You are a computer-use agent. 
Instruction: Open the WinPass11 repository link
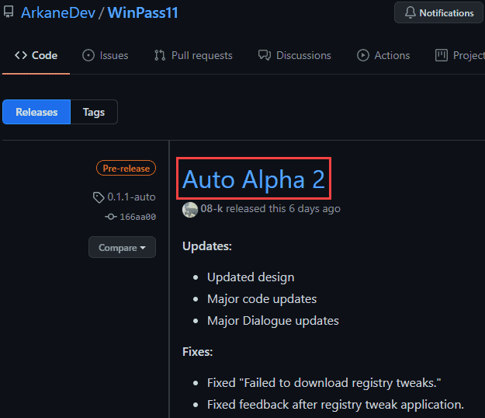143,13
